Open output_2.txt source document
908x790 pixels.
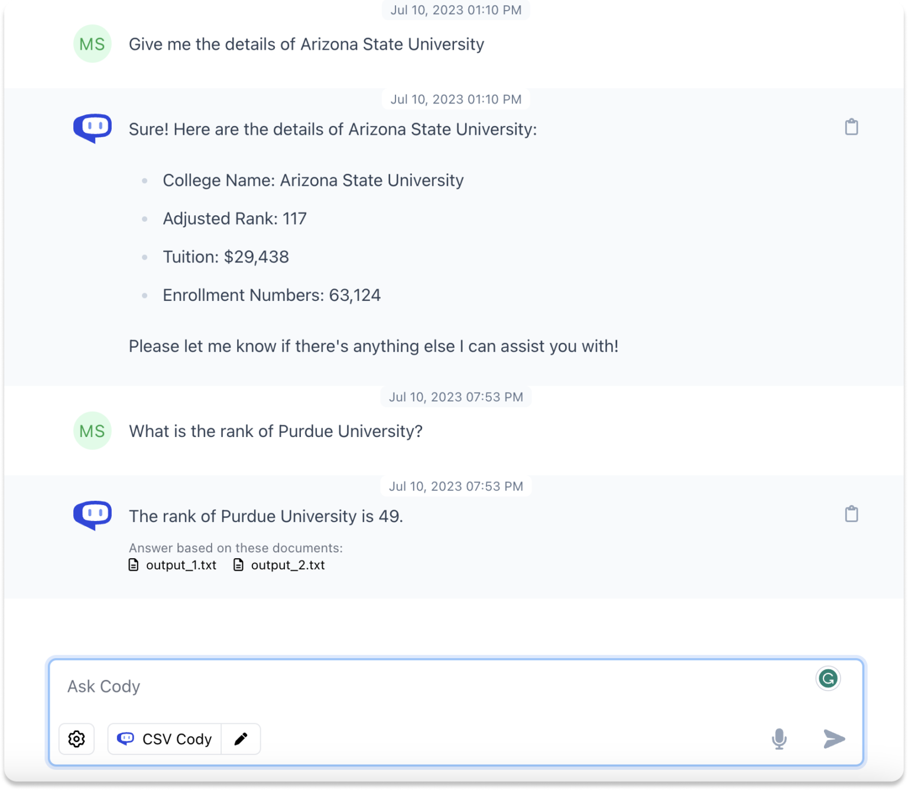pos(280,565)
